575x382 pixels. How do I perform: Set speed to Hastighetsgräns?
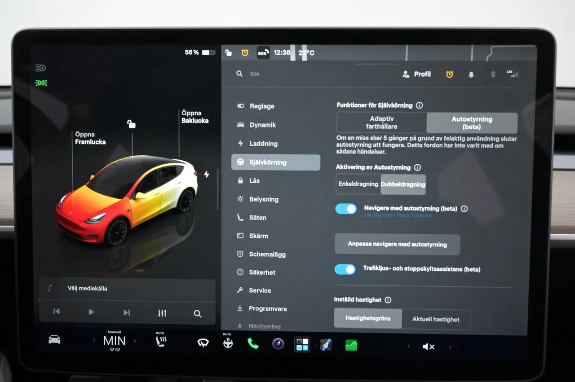(x=368, y=319)
